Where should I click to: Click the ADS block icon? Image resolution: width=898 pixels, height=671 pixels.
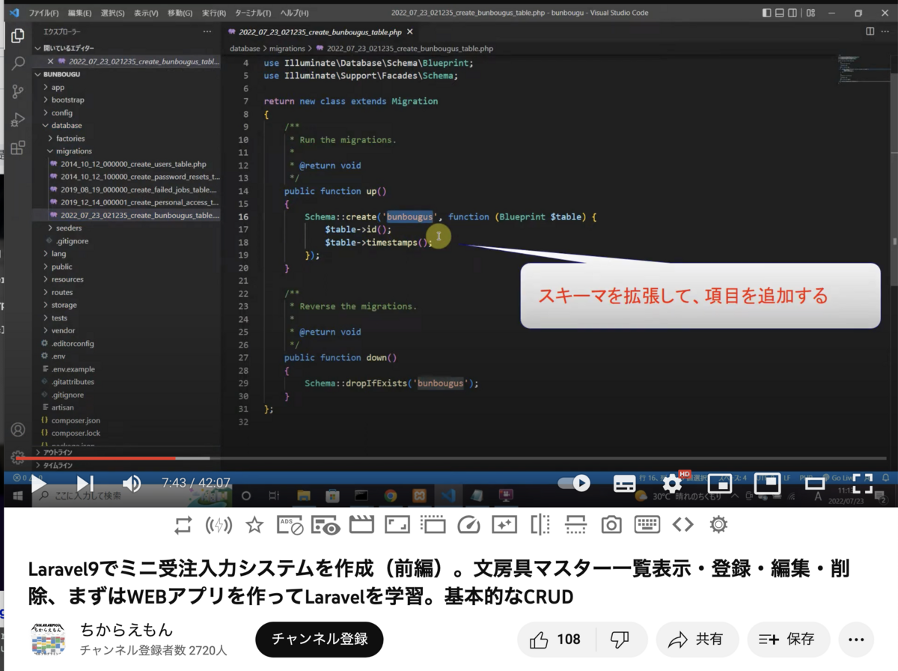pos(290,526)
